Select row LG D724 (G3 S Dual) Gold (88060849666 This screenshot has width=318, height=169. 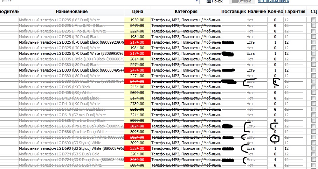pos(159,159)
